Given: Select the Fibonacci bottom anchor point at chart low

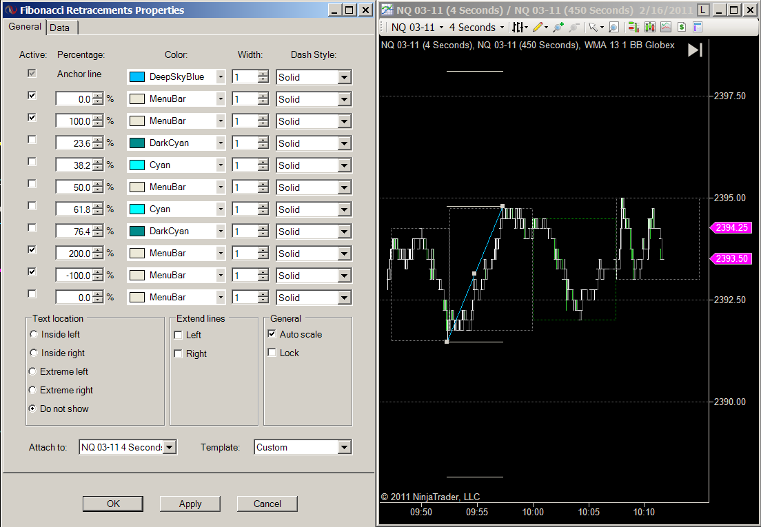Looking at the screenshot, I should pos(447,342).
